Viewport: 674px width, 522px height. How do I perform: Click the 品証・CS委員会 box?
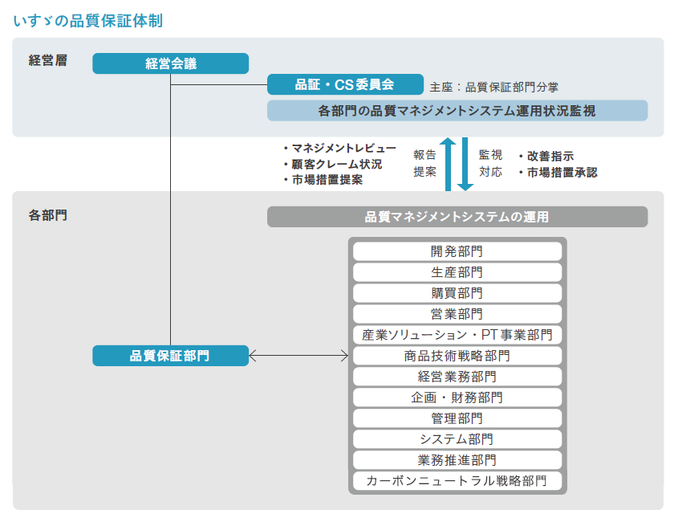click(345, 84)
